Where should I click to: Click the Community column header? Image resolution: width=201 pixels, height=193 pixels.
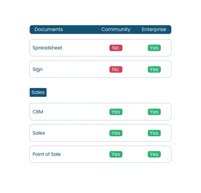[116, 29]
